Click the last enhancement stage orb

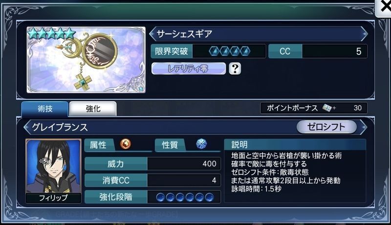[209, 197]
